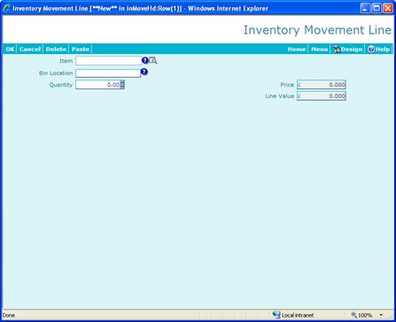Click the Price field
This screenshot has width=396, height=322.
tap(322, 85)
